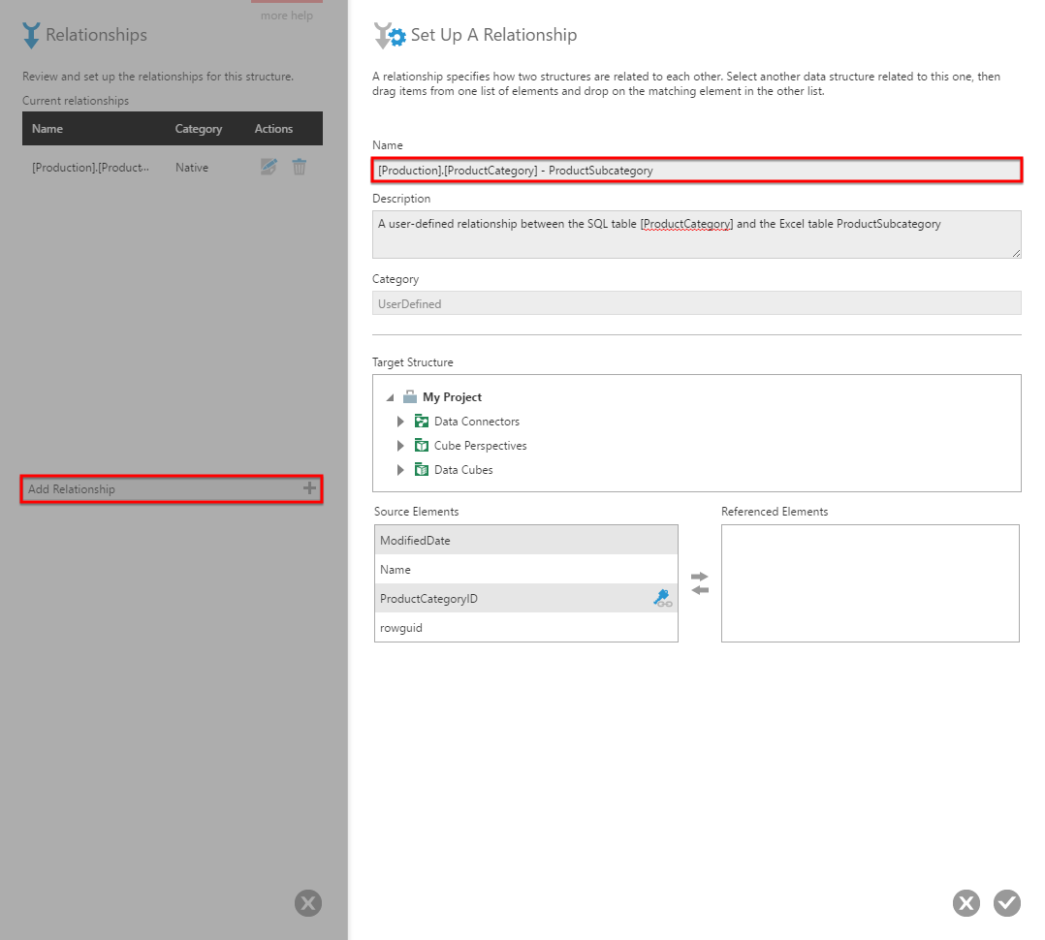The height and width of the screenshot is (940, 1045).
Task: Focus the relationship Name input field
Action: (x=696, y=170)
